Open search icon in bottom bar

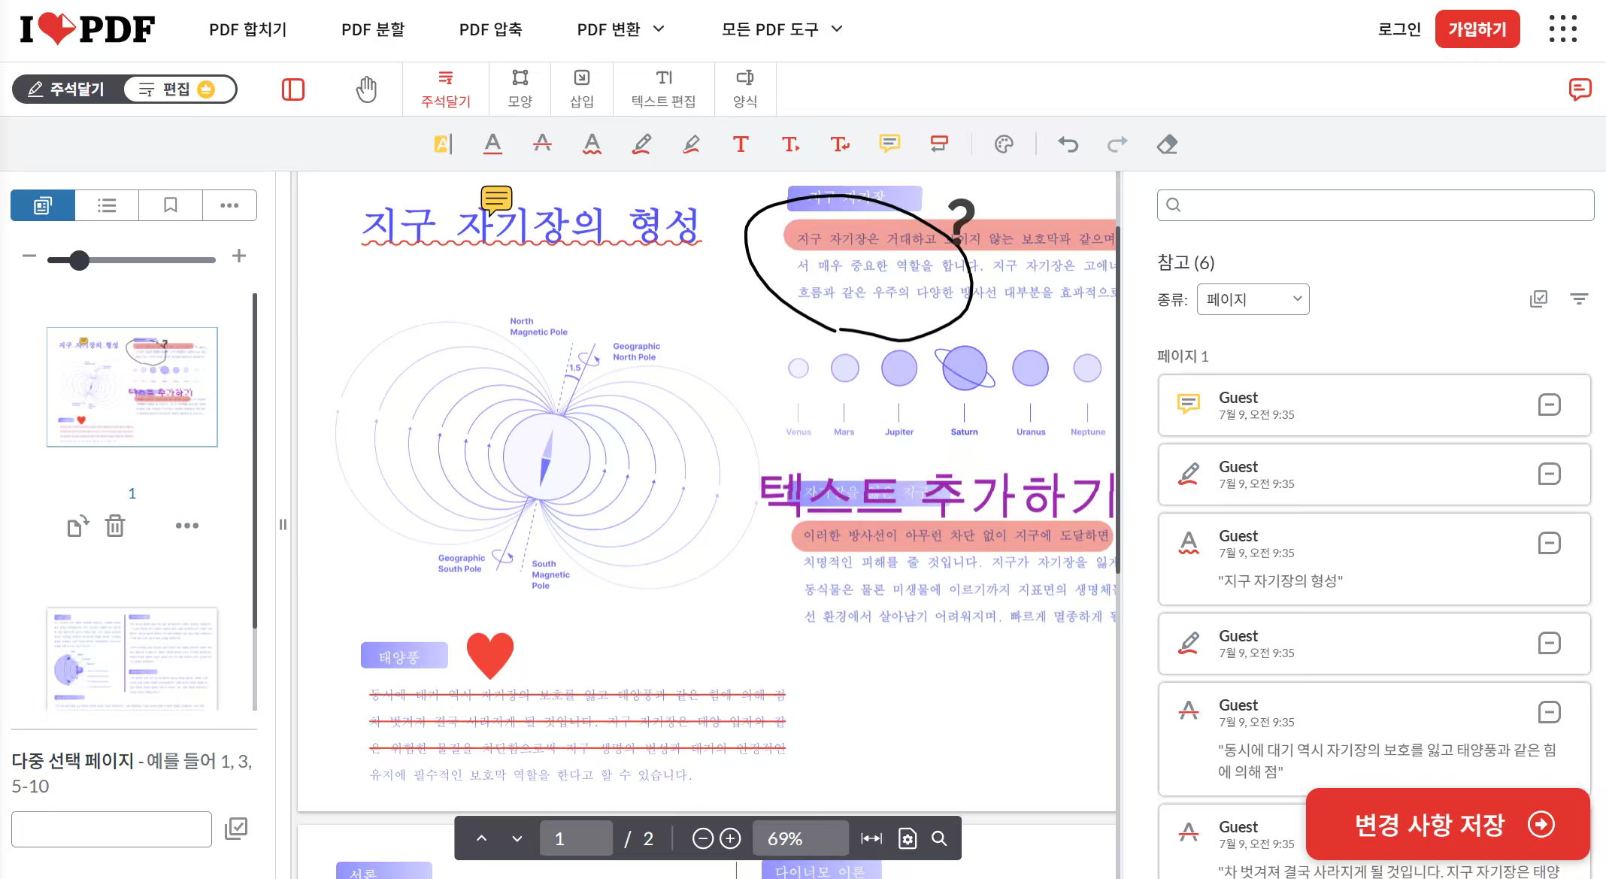click(x=940, y=838)
